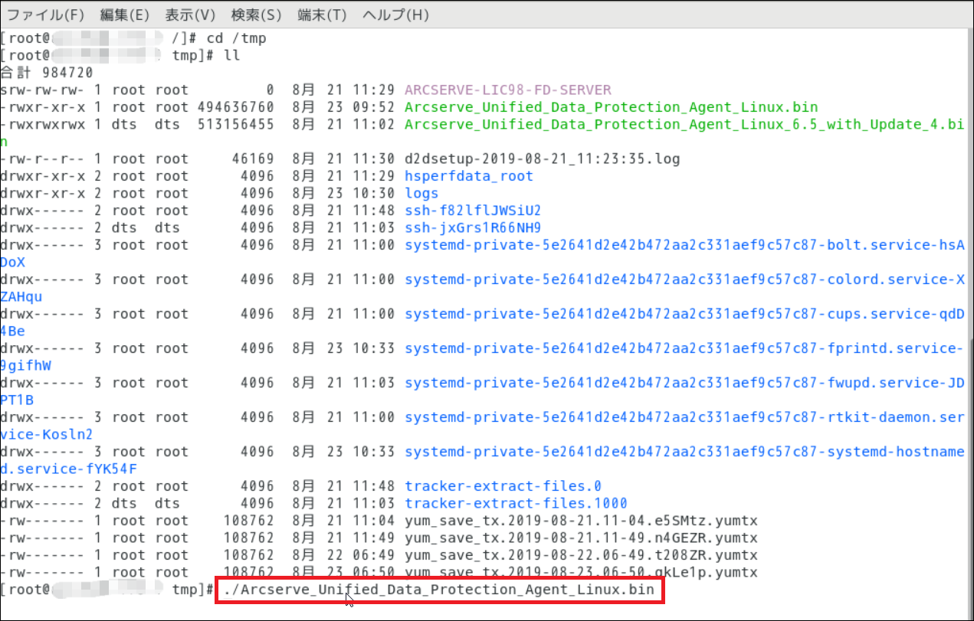Open the 表示(V) menu

click(x=190, y=15)
